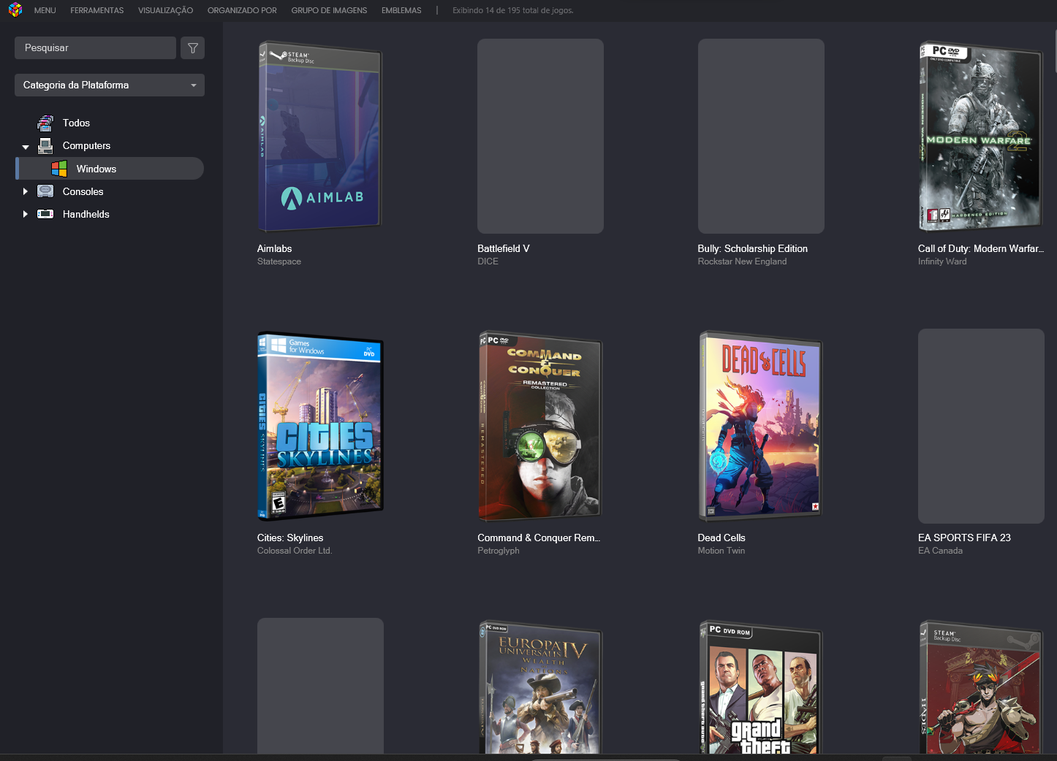Viewport: 1057px width, 761px height.
Task: Select the Aimlabs box art
Action: point(320,136)
